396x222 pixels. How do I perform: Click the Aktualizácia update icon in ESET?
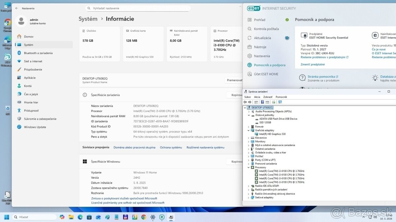point(250,38)
